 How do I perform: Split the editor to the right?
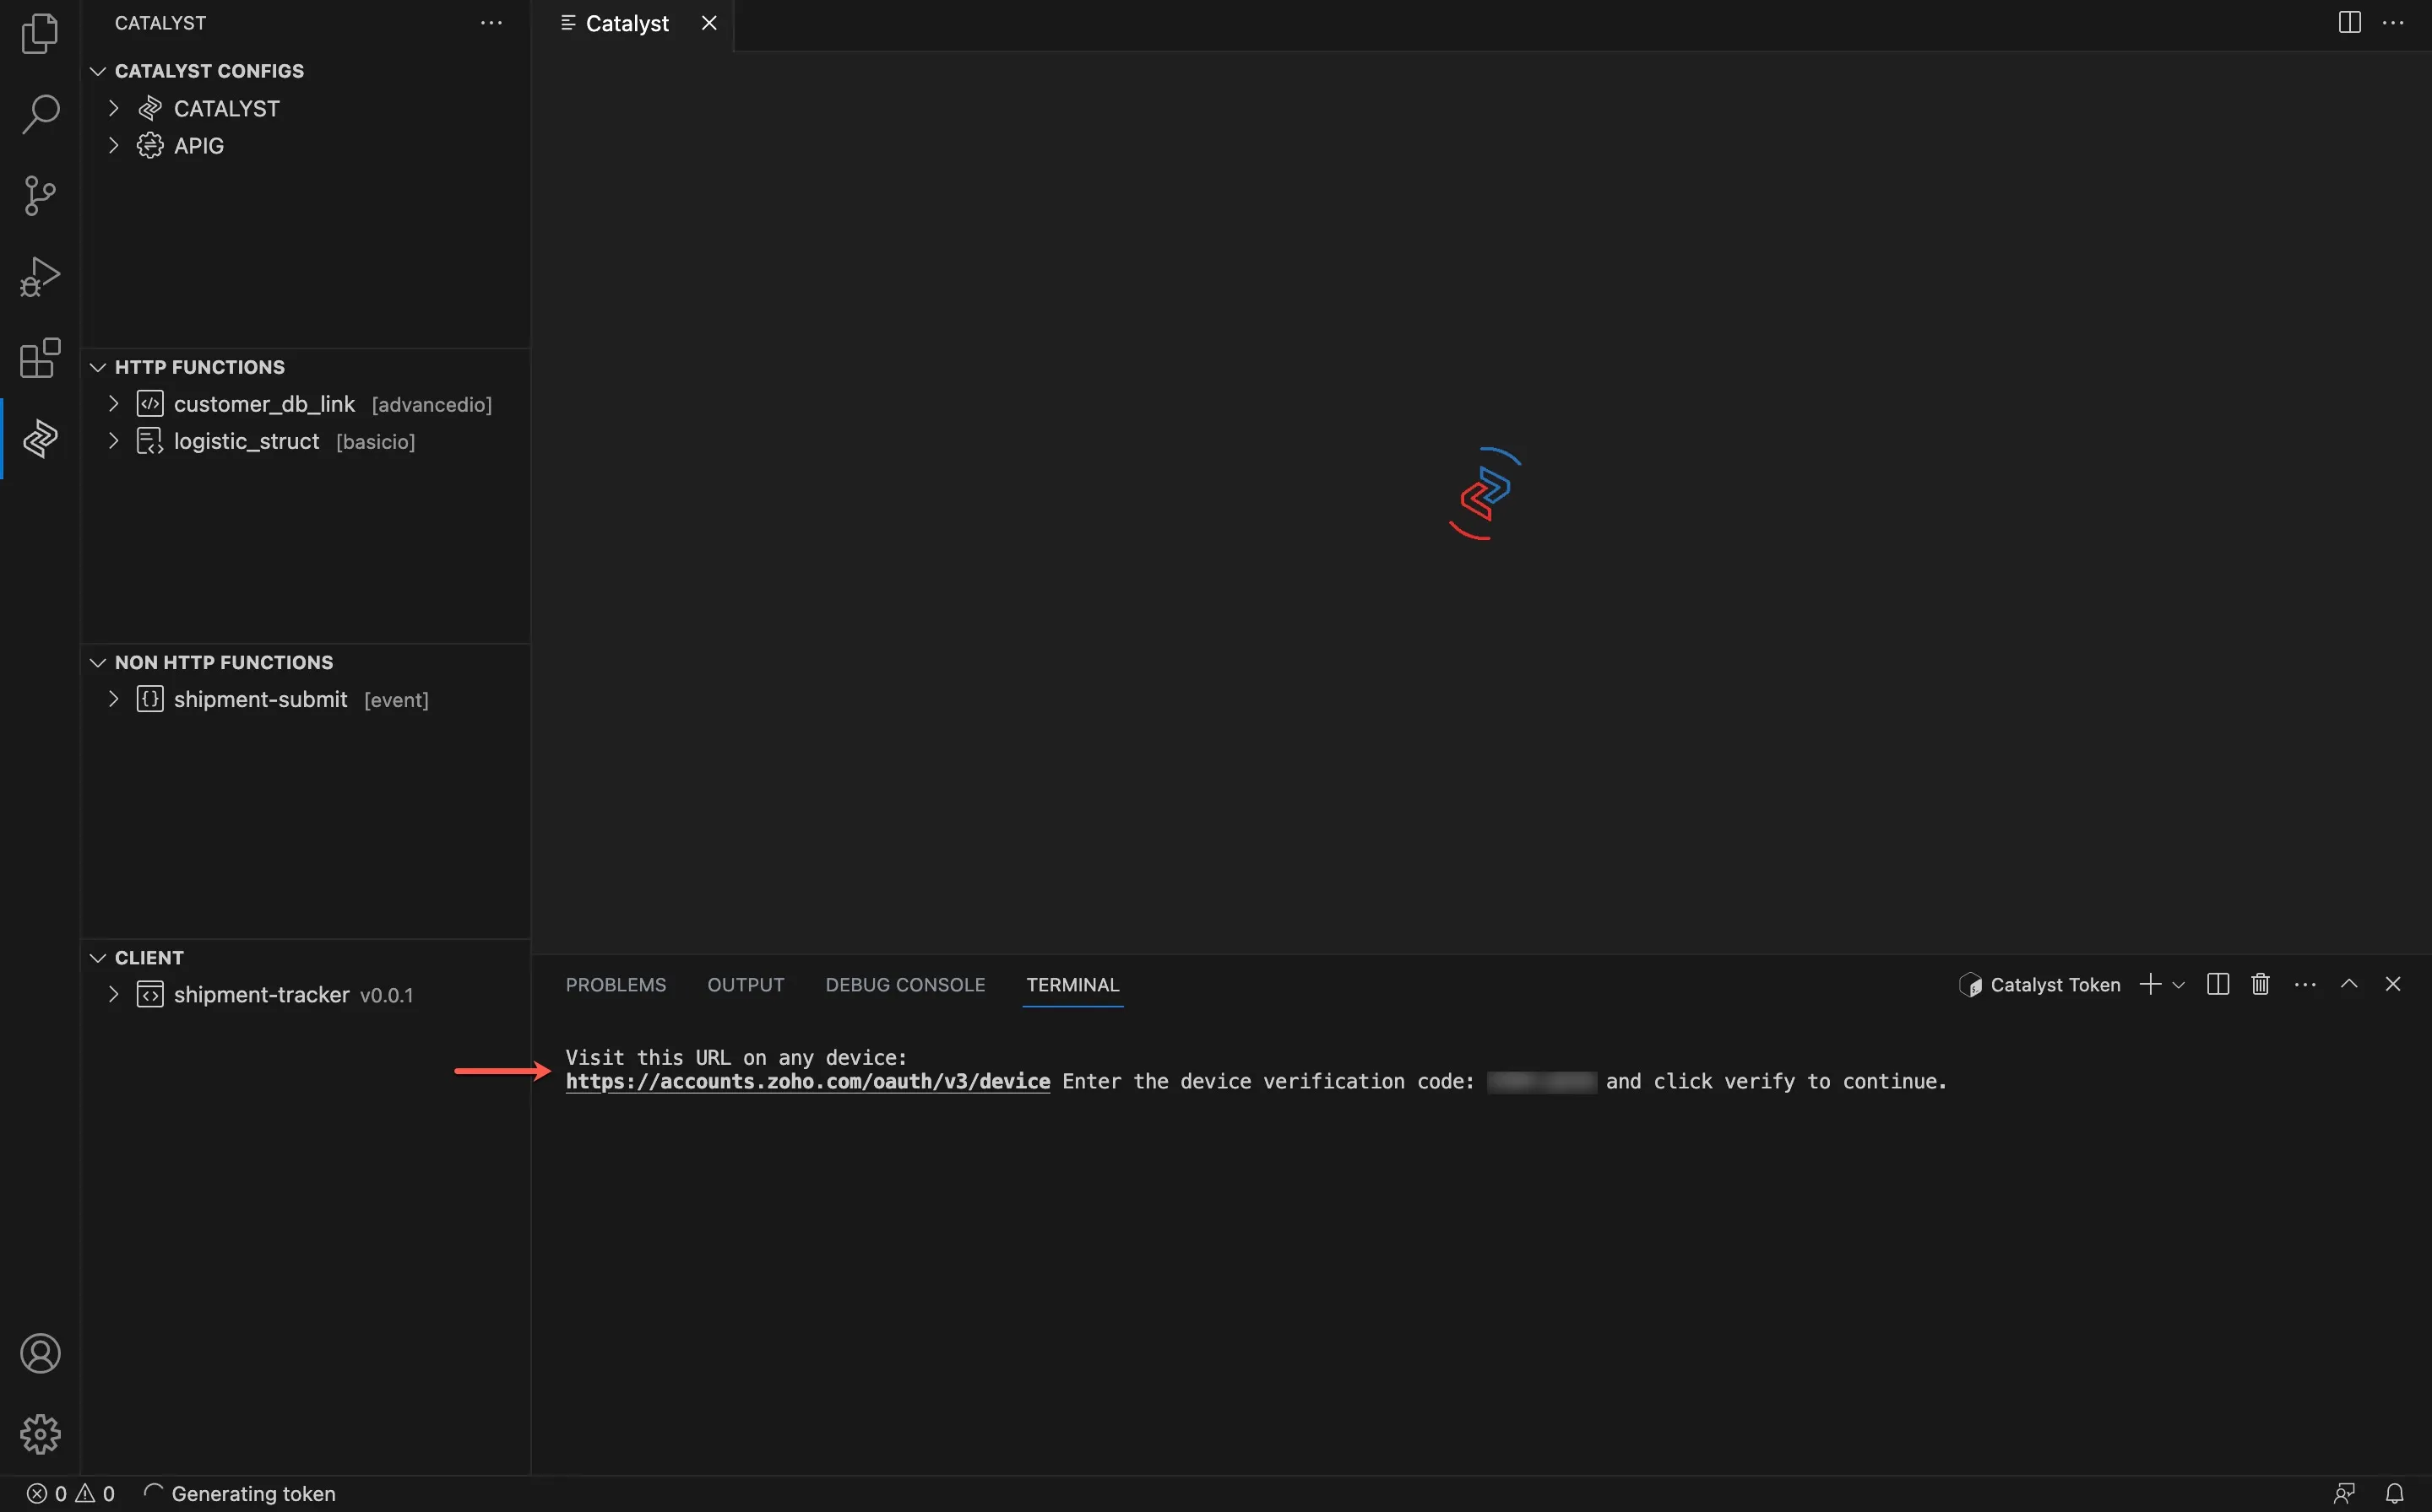tap(2349, 23)
